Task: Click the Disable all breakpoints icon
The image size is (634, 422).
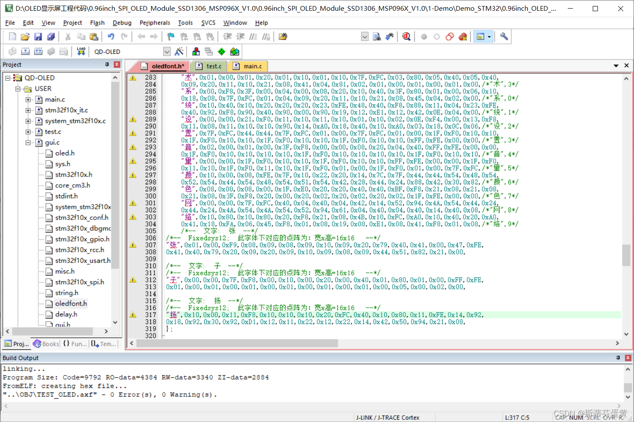Action: (x=450, y=37)
